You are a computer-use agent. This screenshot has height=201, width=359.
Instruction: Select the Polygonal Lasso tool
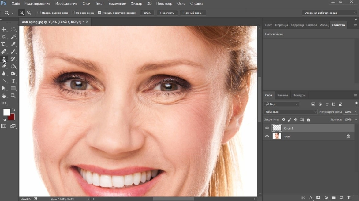coord(4,37)
